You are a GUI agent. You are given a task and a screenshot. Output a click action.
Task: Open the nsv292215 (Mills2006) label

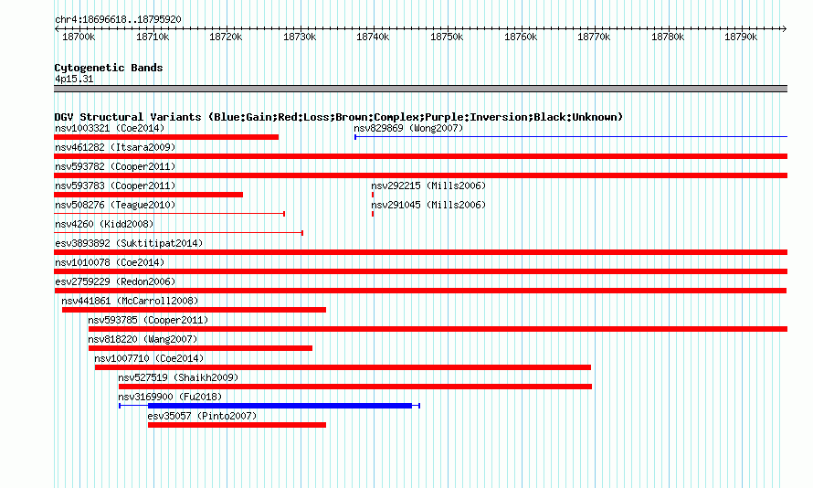(428, 186)
